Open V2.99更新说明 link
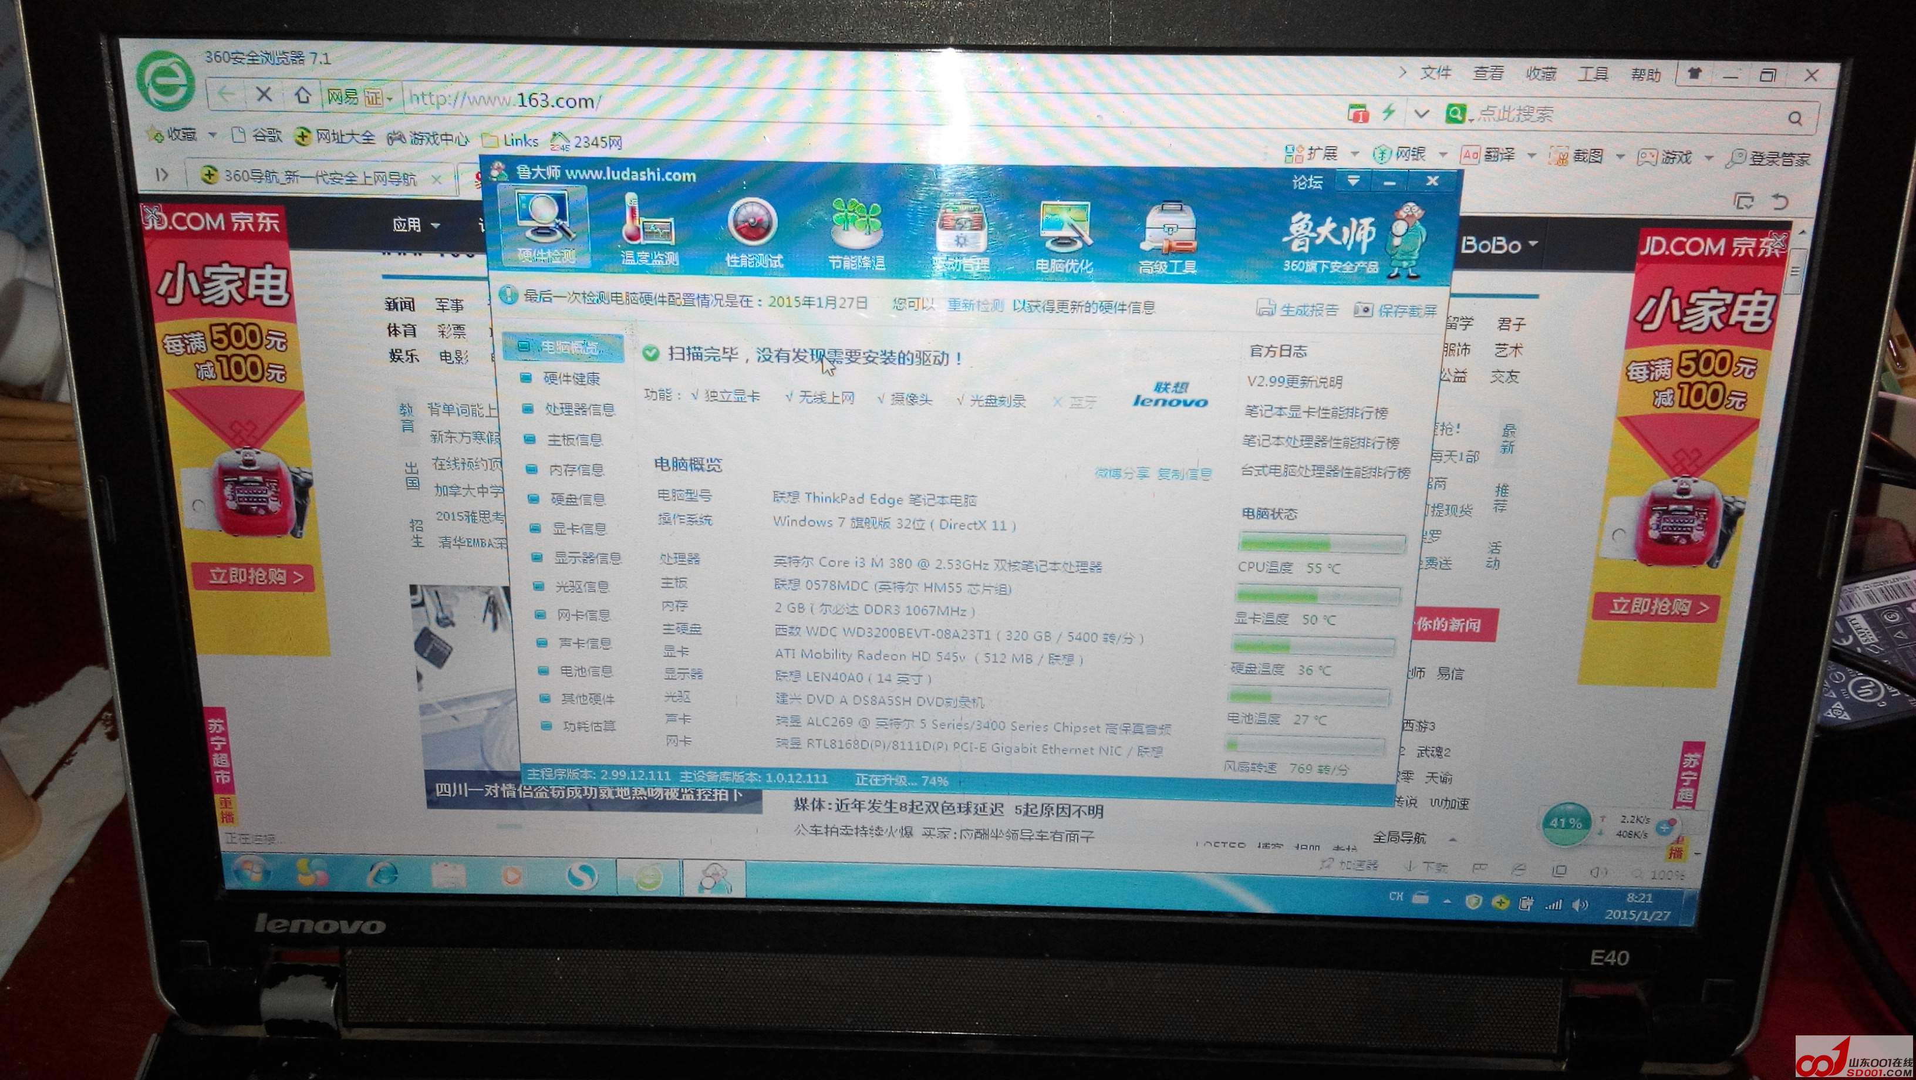 pyautogui.click(x=1294, y=382)
